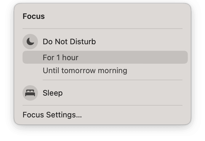
Task: Turn on Sleep by clicking its name
Action: point(52,93)
